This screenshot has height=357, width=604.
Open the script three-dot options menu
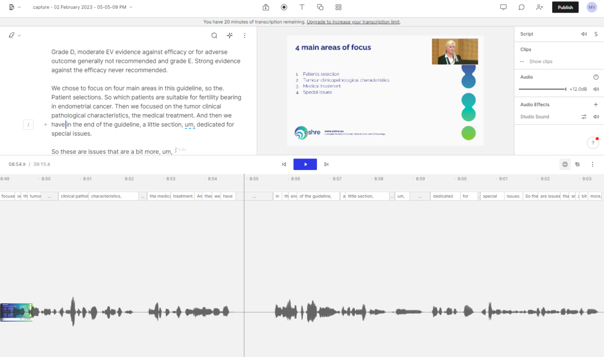(x=245, y=35)
